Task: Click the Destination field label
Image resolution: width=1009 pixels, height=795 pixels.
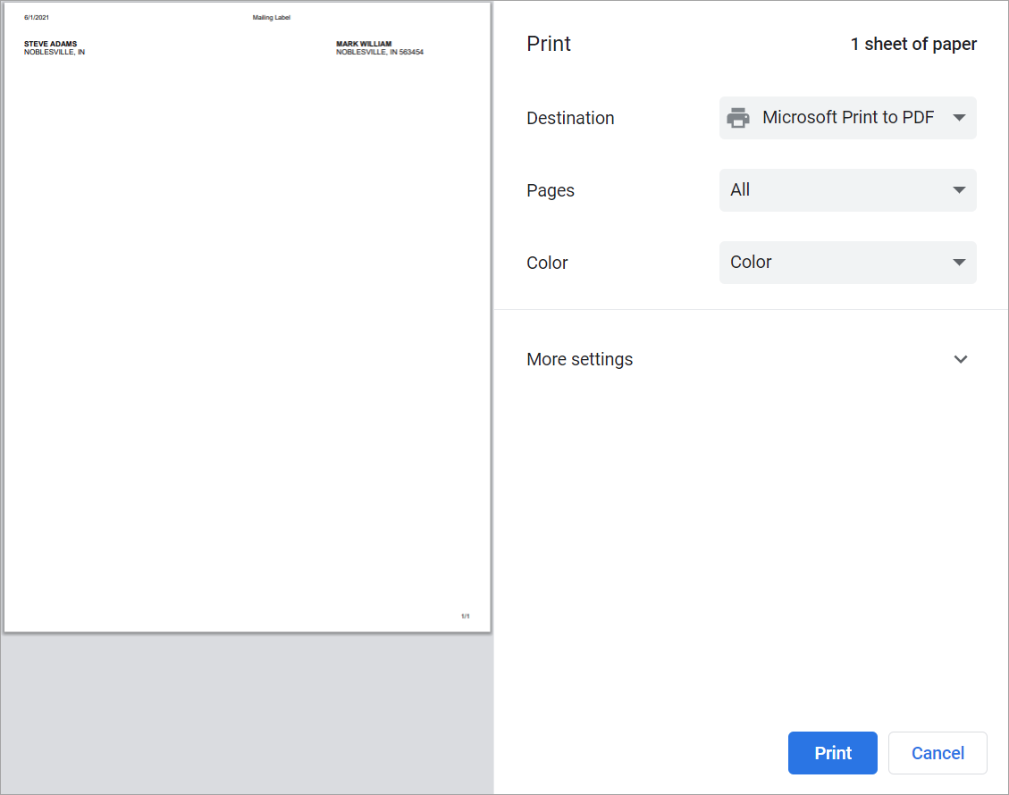Action: coord(570,118)
